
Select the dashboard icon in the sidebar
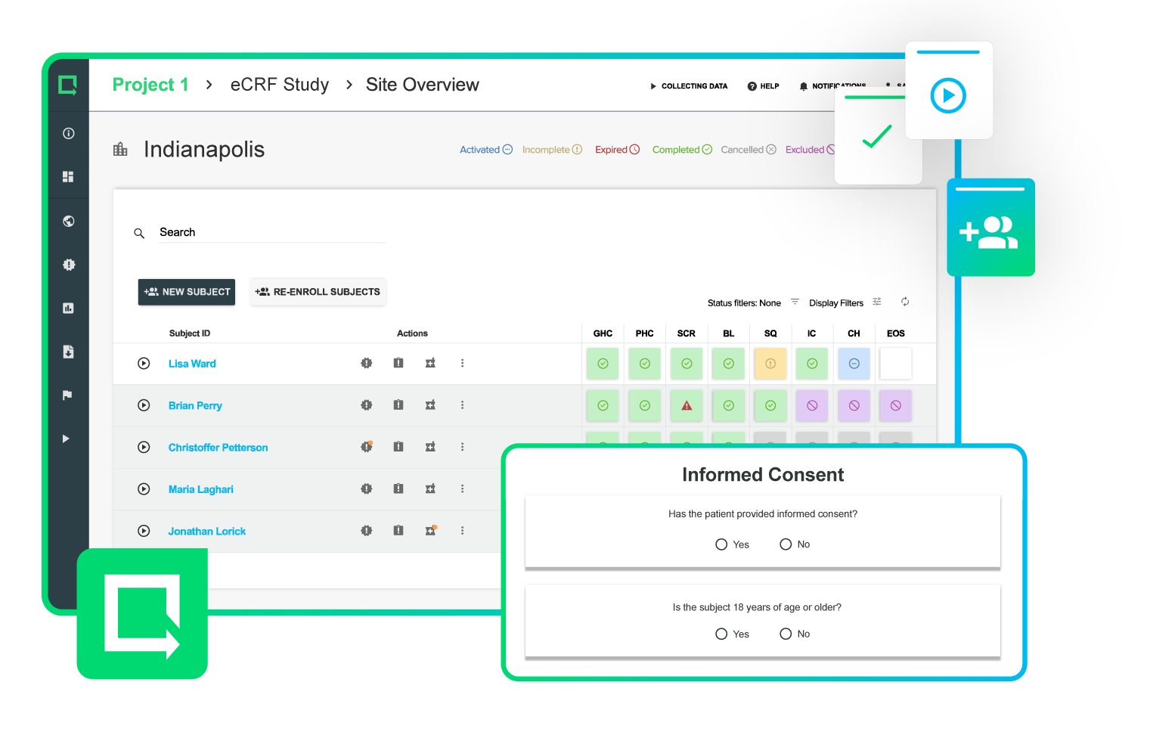(68, 176)
